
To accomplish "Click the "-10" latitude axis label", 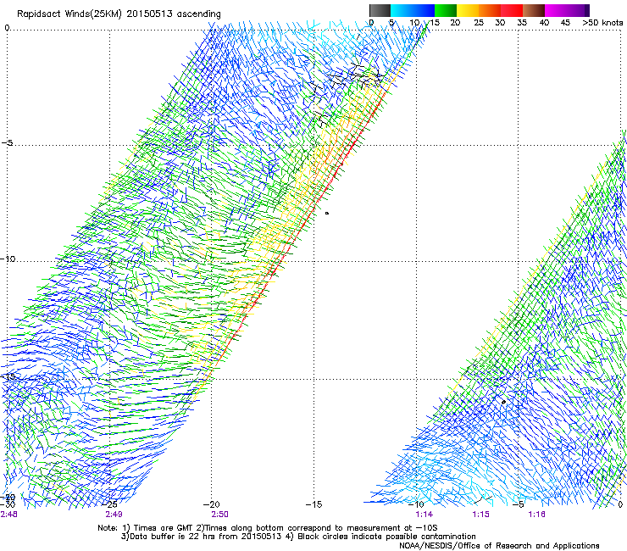I will point(8,259).
